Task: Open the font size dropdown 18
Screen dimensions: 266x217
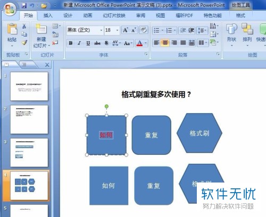Action: click(x=117, y=30)
